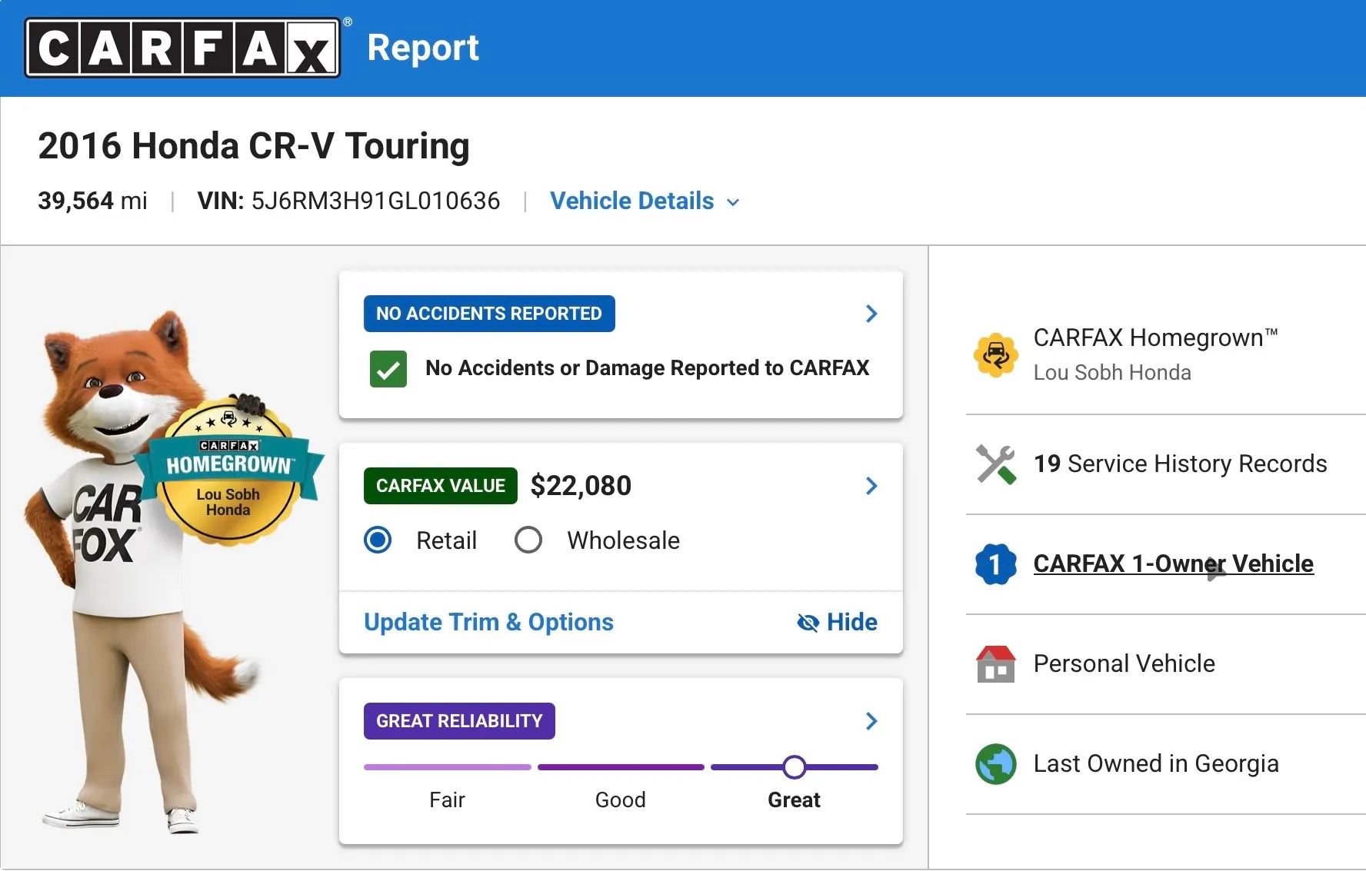Click the Report header title
Screen dimensions: 1366x871
click(423, 48)
